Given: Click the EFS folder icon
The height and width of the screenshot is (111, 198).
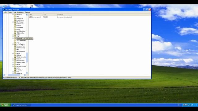Looking at the screenshot, I should [15, 16].
